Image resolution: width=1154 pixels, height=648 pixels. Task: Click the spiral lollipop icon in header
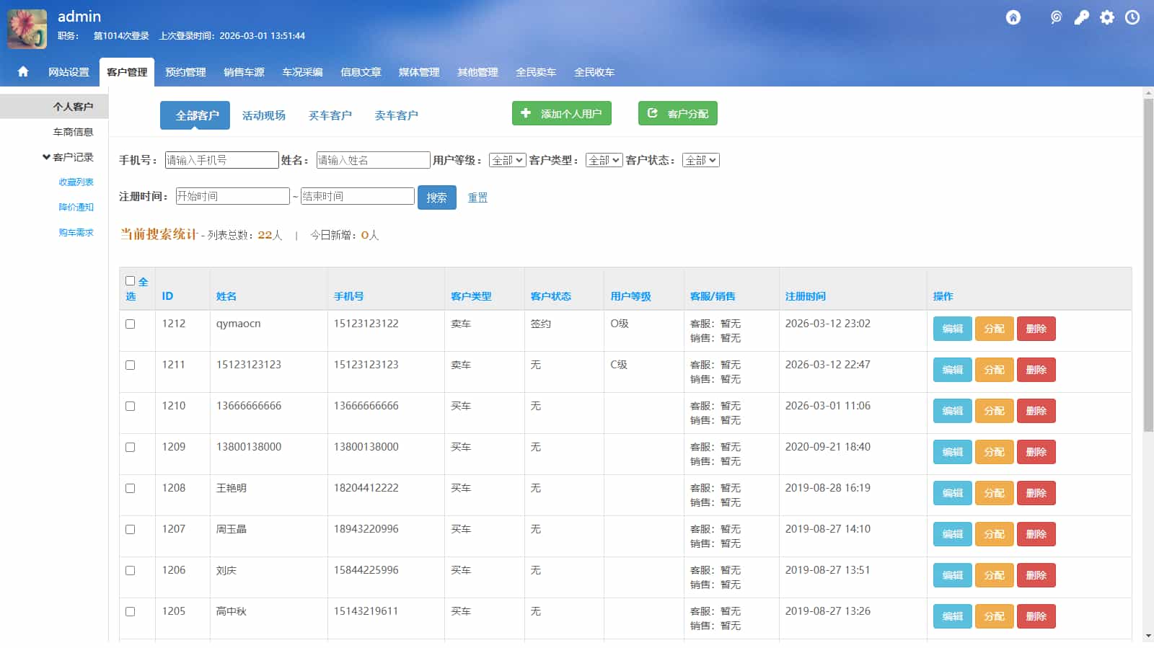coord(1056,17)
